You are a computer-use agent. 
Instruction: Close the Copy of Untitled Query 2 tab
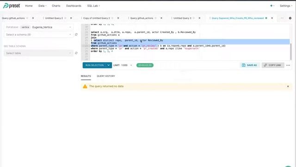click(x=118, y=18)
